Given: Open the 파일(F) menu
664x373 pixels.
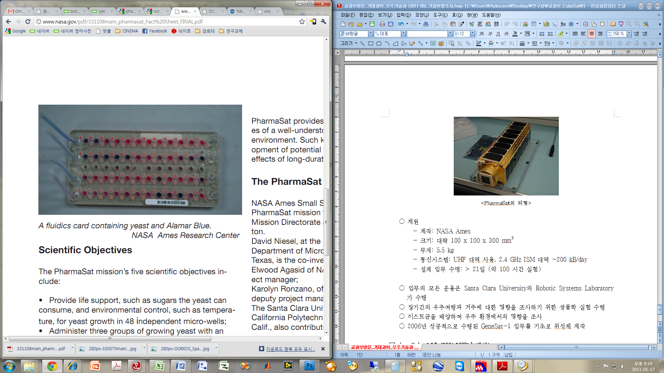Looking at the screenshot, I should (348, 15).
